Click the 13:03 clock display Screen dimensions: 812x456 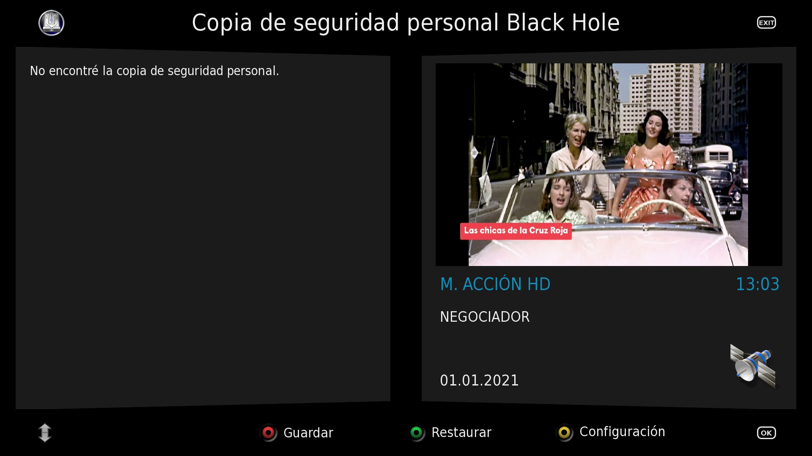coord(757,284)
